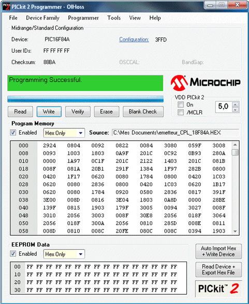Uncheck Program Memory Enabled checkbox

tap(13, 132)
